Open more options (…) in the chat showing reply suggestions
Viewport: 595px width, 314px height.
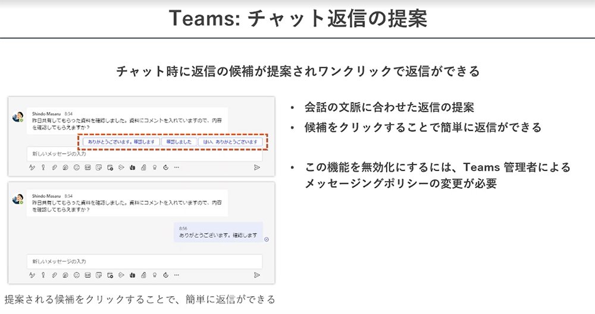(177, 167)
